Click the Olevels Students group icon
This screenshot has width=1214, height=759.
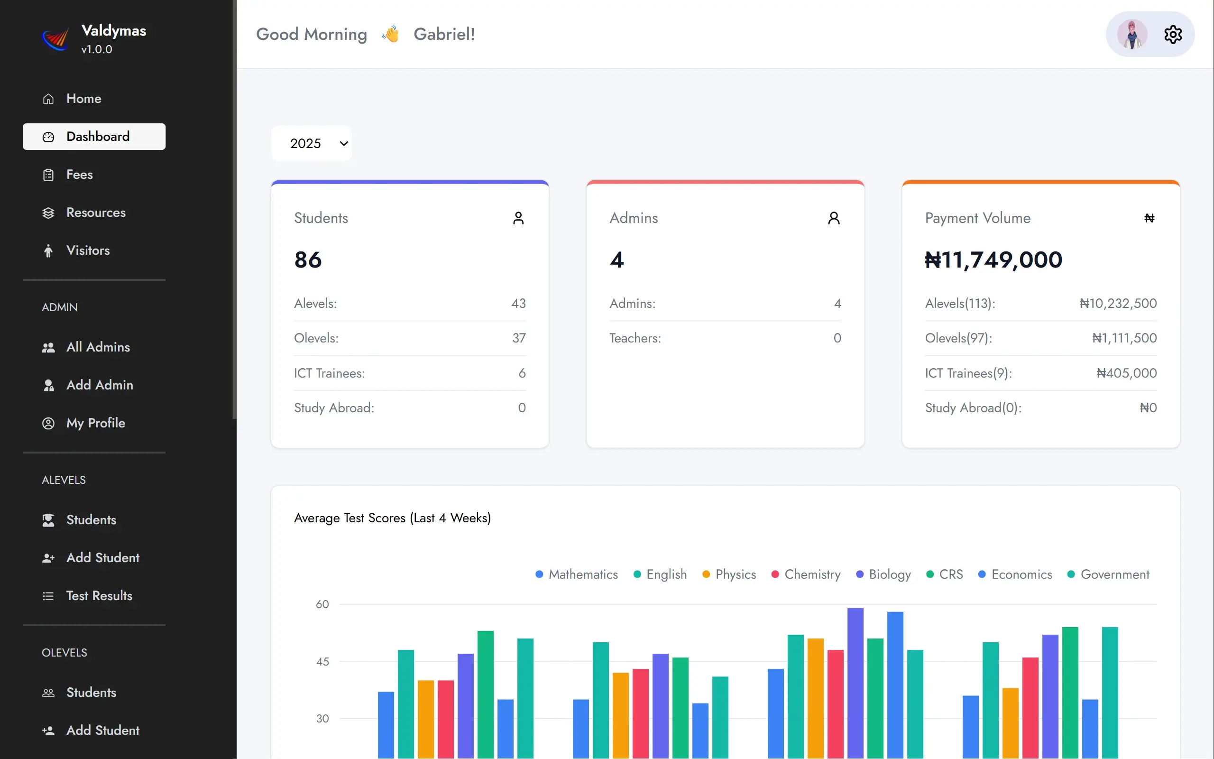click(48, 693)
